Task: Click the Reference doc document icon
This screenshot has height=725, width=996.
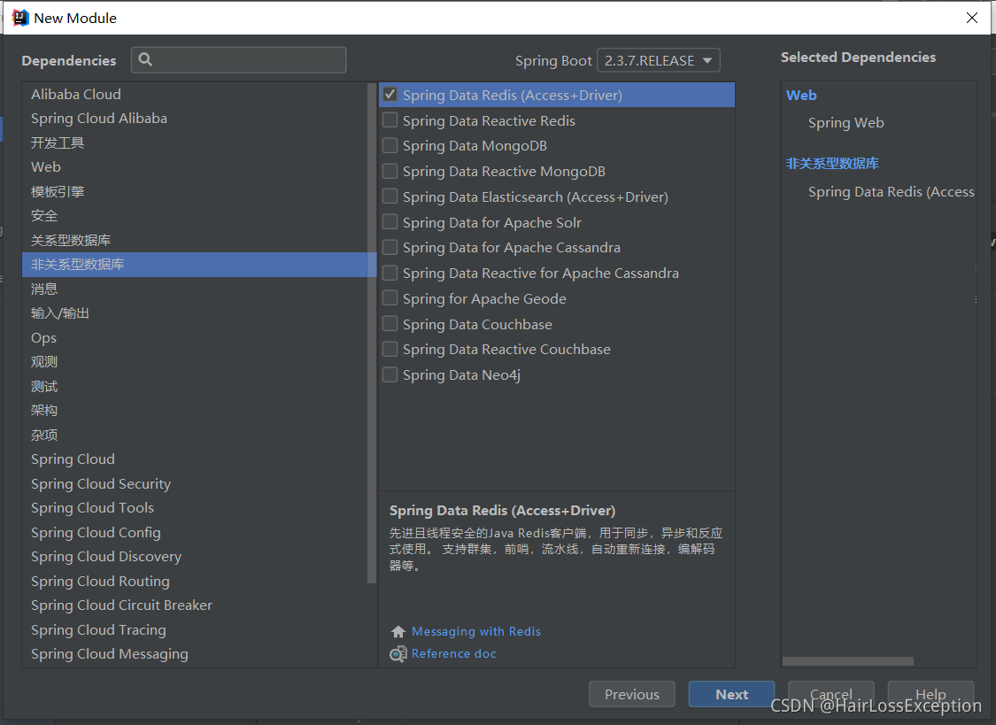Action: point(398,654)
